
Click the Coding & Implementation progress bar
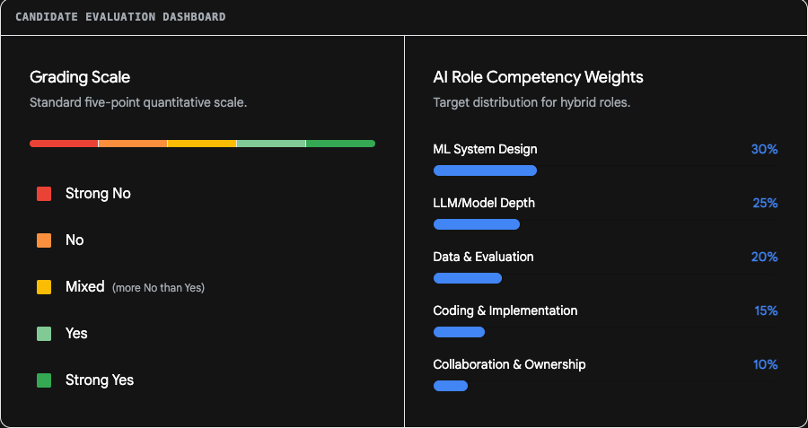[459, 332]
